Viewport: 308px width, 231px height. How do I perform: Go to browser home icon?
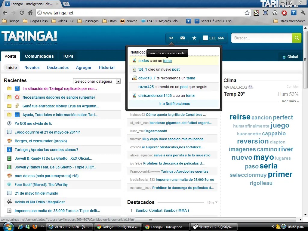coord(30,13)
